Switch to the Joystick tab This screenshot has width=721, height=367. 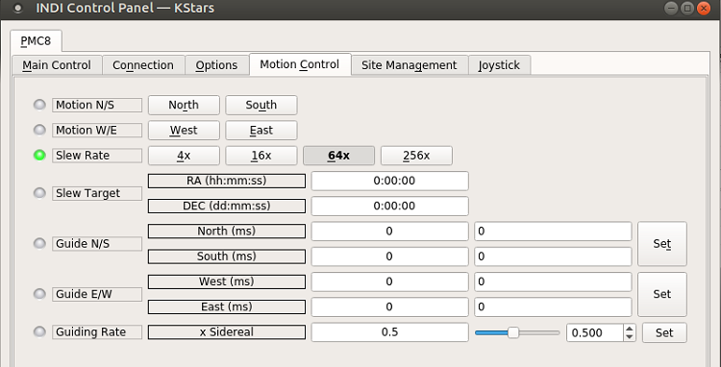tap(499, 65)
